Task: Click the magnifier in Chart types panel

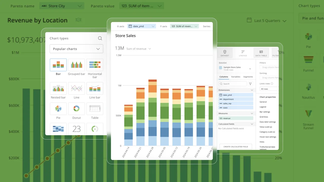Action: coord(100,38)
